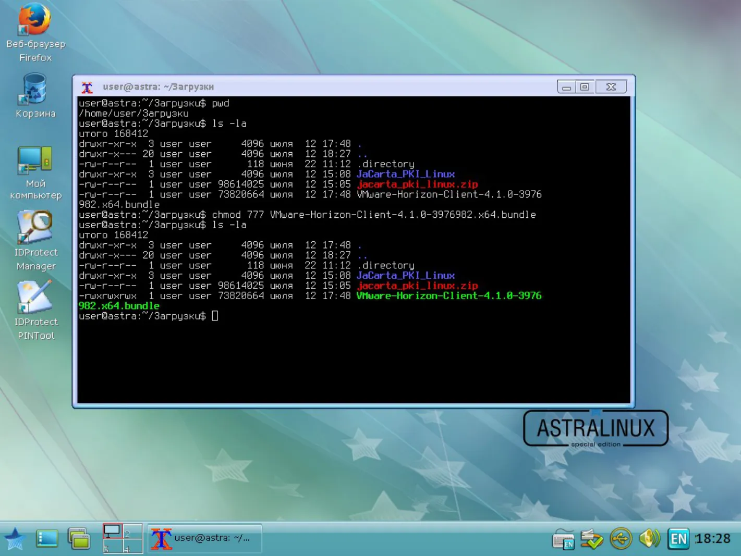The height and width of the screenshot is (556, 741).
Task: Switch to virtual desktop 3 in pager
Action: pos(113,546)
